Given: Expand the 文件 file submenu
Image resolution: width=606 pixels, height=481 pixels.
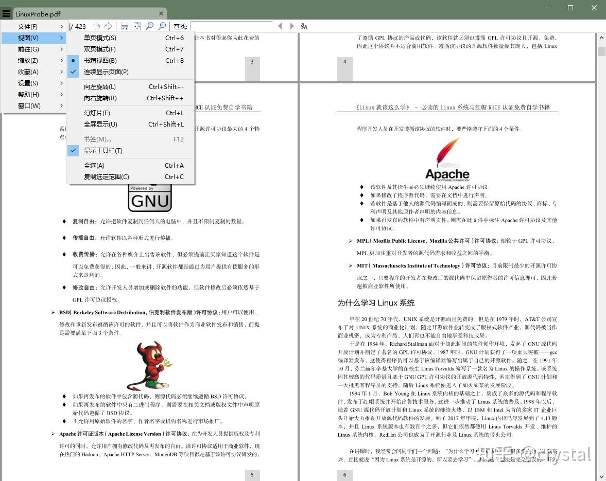Looking at the screenshot, I should click(27, 26).
